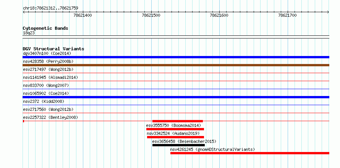Click esv3555750 (Boomsma2014) variant label
The height and width of the screenshot is (168, 340).
(173, 125)
